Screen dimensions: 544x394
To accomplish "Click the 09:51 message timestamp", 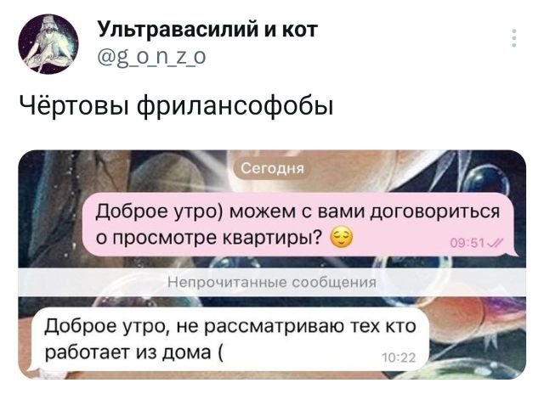I will pyautogui.click(x=468, y=244).
